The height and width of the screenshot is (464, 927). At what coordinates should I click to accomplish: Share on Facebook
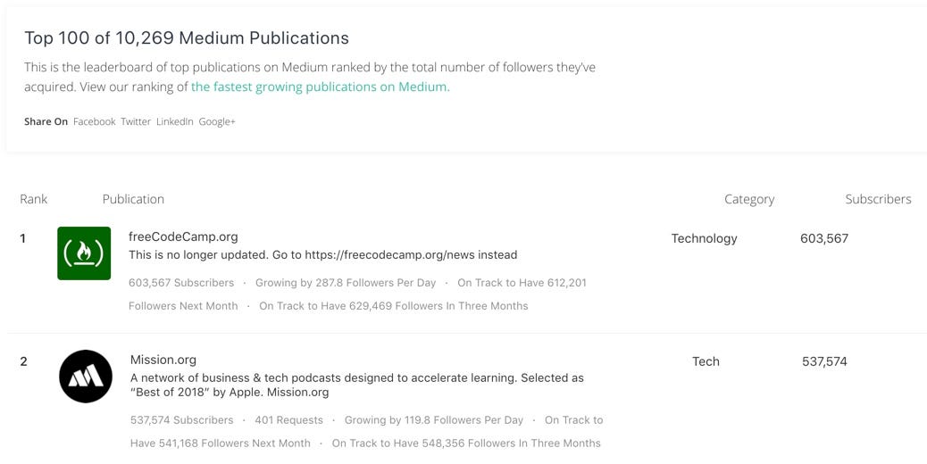click(95, 121)
